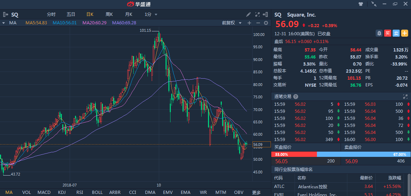Click the bid price 56.05
Screen dimensions: 411x196
click(x=282, y=161)
